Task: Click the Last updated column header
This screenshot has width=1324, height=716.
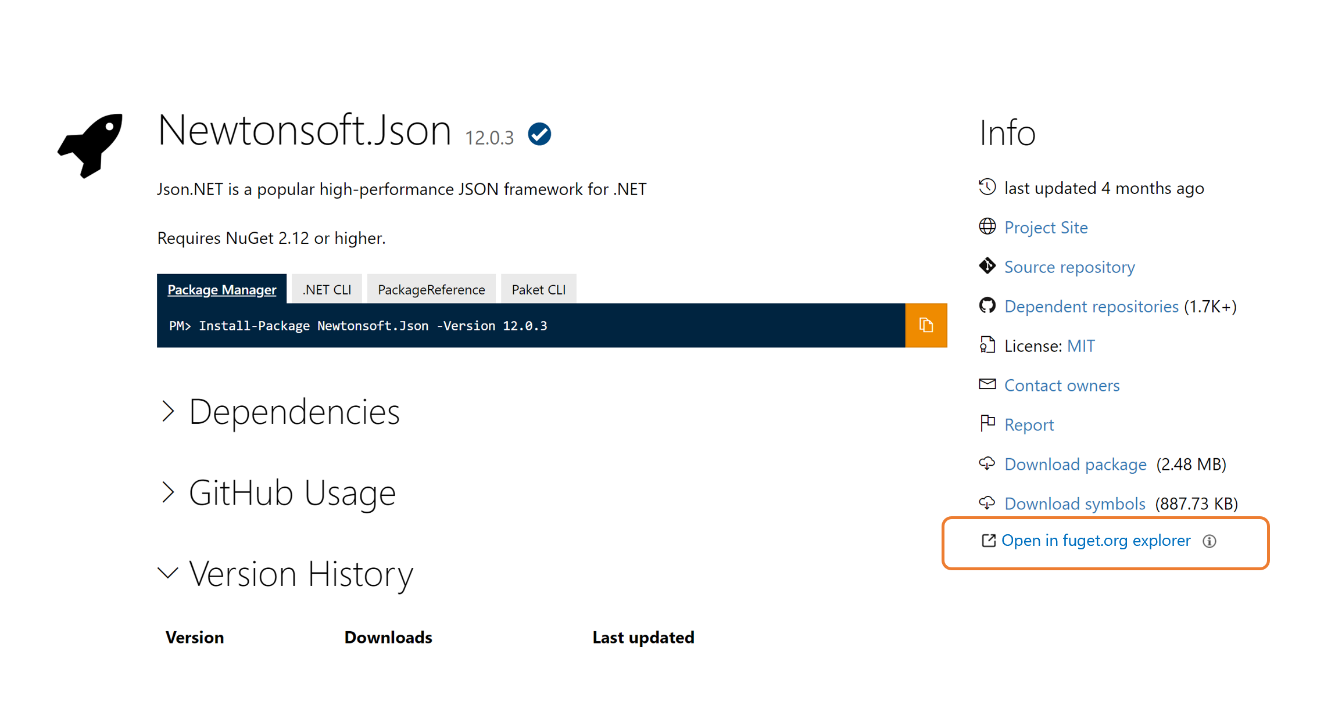Action: (x=643, y=638)
